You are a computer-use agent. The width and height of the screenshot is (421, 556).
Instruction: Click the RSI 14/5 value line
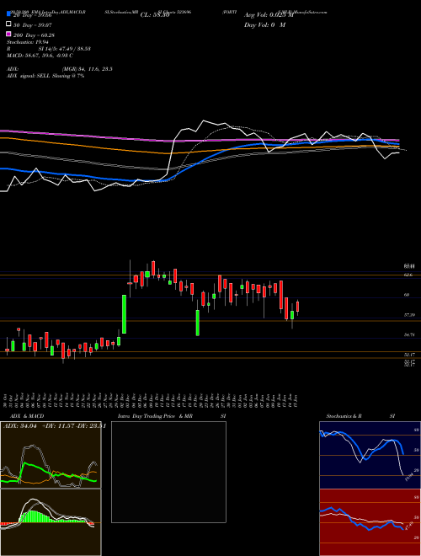tap(49, 49)
